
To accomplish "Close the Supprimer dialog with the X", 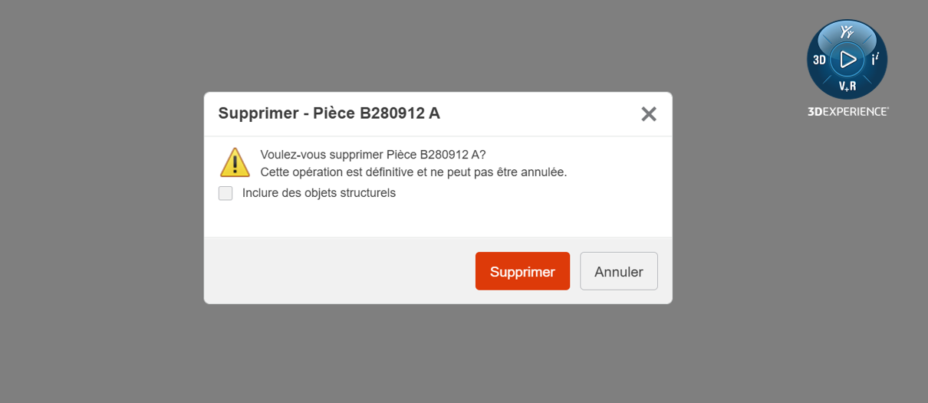I will (x=649, y=114).
